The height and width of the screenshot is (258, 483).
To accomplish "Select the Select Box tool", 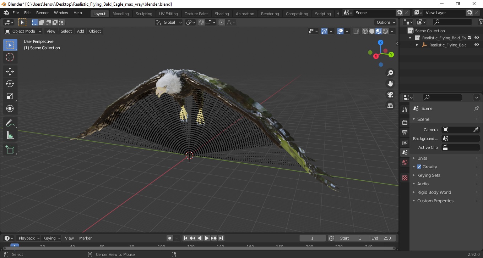I will (x=10, y=45).
